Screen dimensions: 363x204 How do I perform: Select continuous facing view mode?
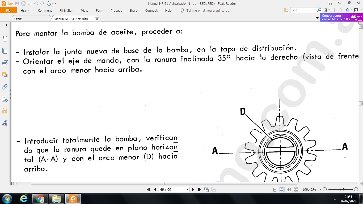pyautogui.click(x=296, y=189)
